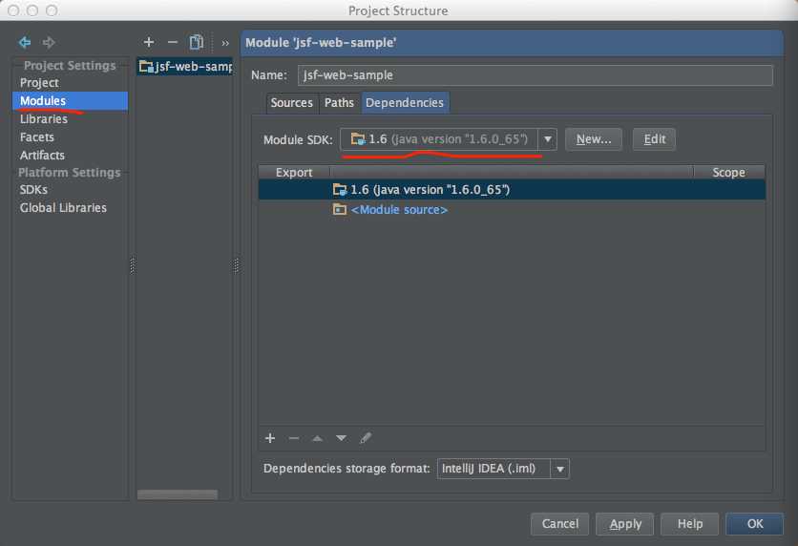Screen dimensions: 798x546
Task: Click the OK button
Action: coord(755,524)
